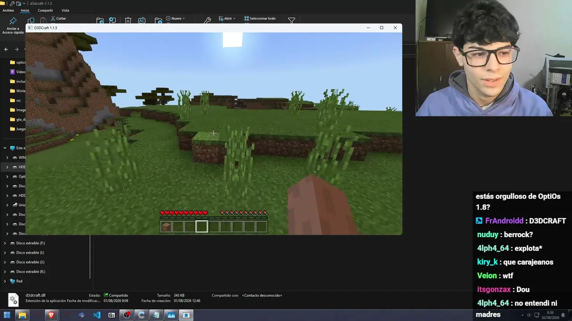
Task: Click the Eliminar trash can icon in Explorer ribbon
Action: 128,21
